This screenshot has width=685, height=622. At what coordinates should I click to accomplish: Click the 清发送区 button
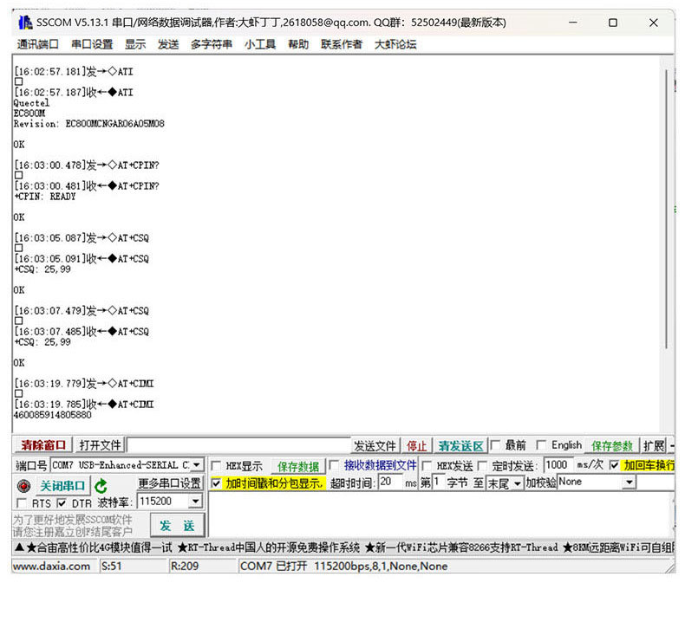point(461,445)
